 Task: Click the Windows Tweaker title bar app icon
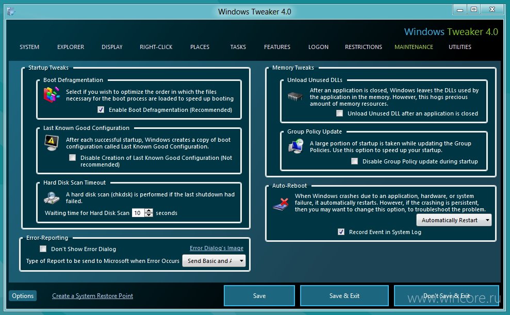pos(11,11)
